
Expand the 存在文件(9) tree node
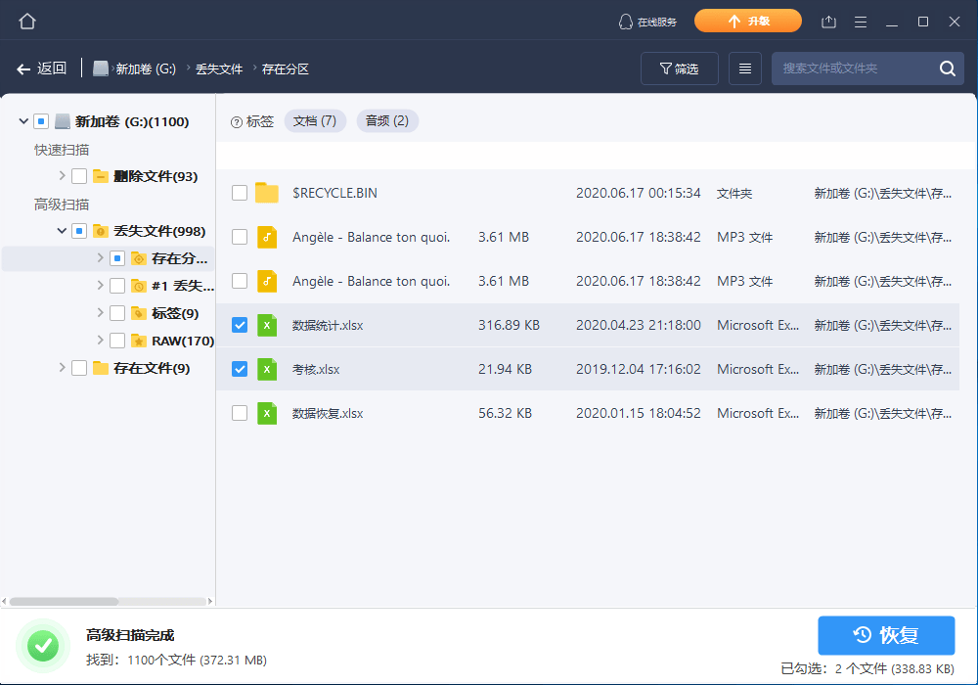62,368
